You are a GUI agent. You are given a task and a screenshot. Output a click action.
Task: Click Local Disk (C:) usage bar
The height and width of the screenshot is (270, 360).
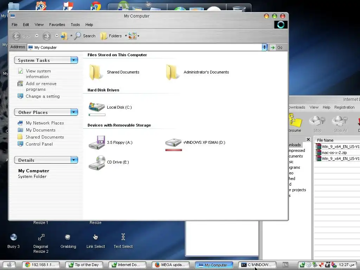click(97, 115)
